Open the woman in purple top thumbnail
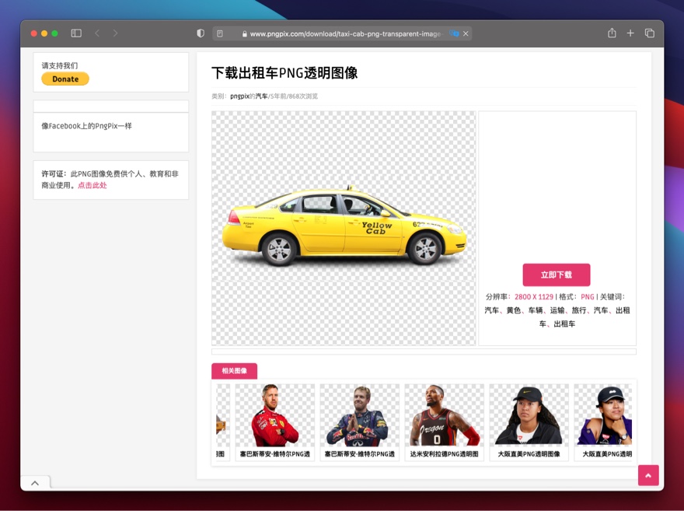684x511 pixels. point(604,415)
